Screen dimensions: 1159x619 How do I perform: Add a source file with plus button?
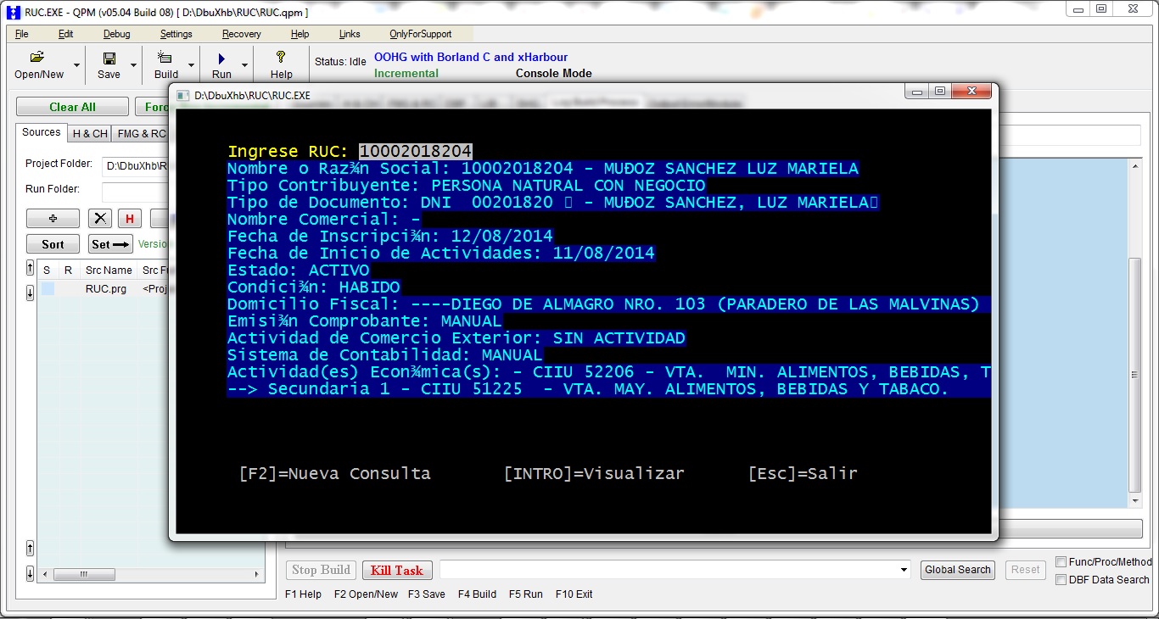pos(53,219)
